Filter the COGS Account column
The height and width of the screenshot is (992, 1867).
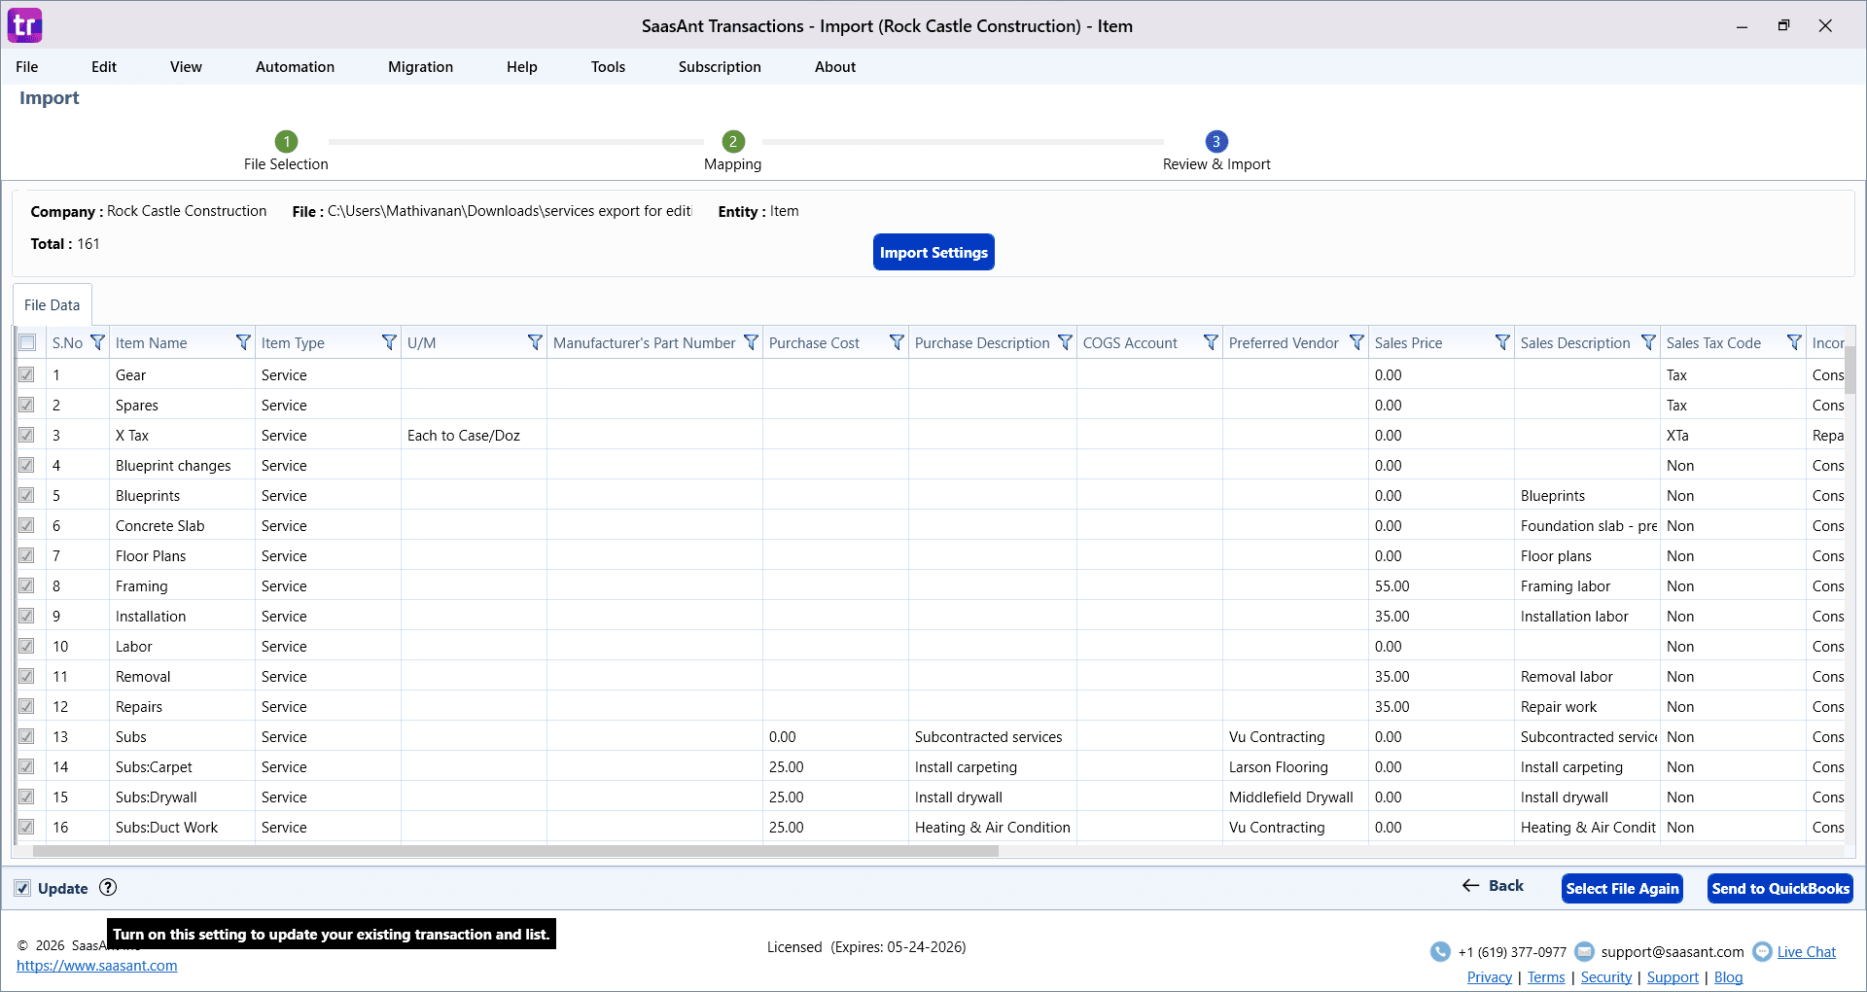(1209, 342)
